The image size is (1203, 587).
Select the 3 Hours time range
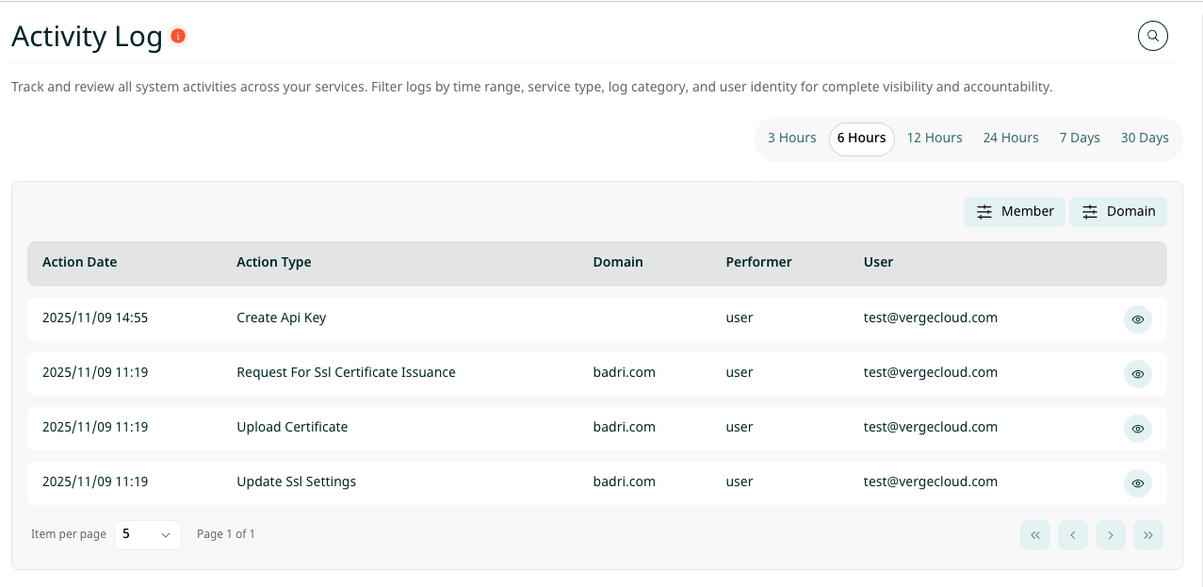tap(791, 139)
